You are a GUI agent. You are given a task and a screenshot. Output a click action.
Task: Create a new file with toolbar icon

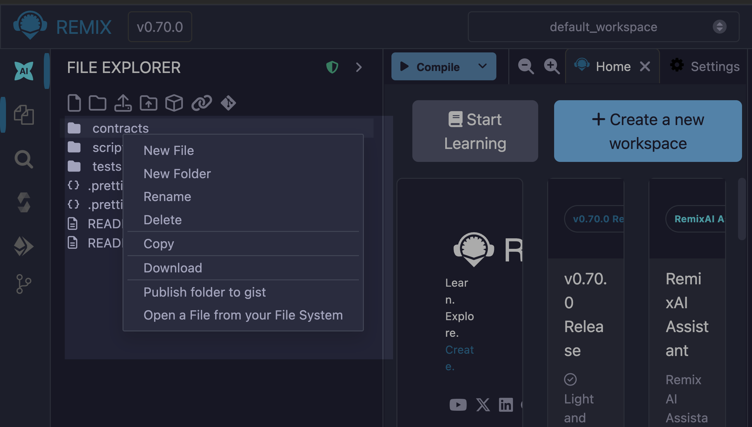74,103
